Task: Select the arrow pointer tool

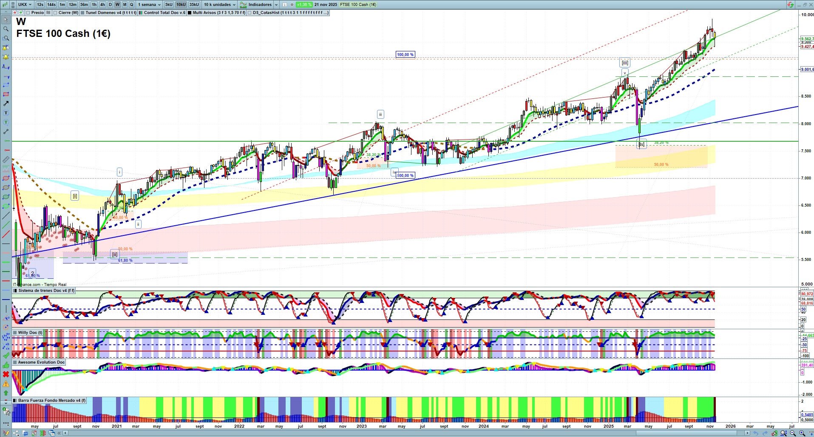Action: [x=6, y=20]
